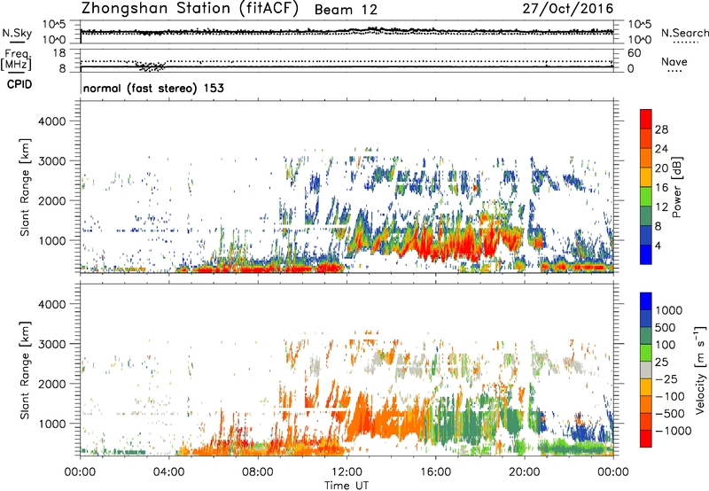Click the '28' label on the Power colorbar

[661, 129]
